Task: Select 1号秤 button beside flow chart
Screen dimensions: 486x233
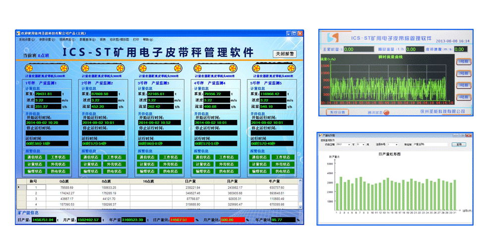Action: [462, 62]
